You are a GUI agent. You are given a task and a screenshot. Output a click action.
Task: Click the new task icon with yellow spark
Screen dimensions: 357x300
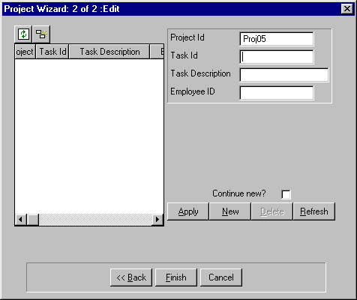(41, 34)
